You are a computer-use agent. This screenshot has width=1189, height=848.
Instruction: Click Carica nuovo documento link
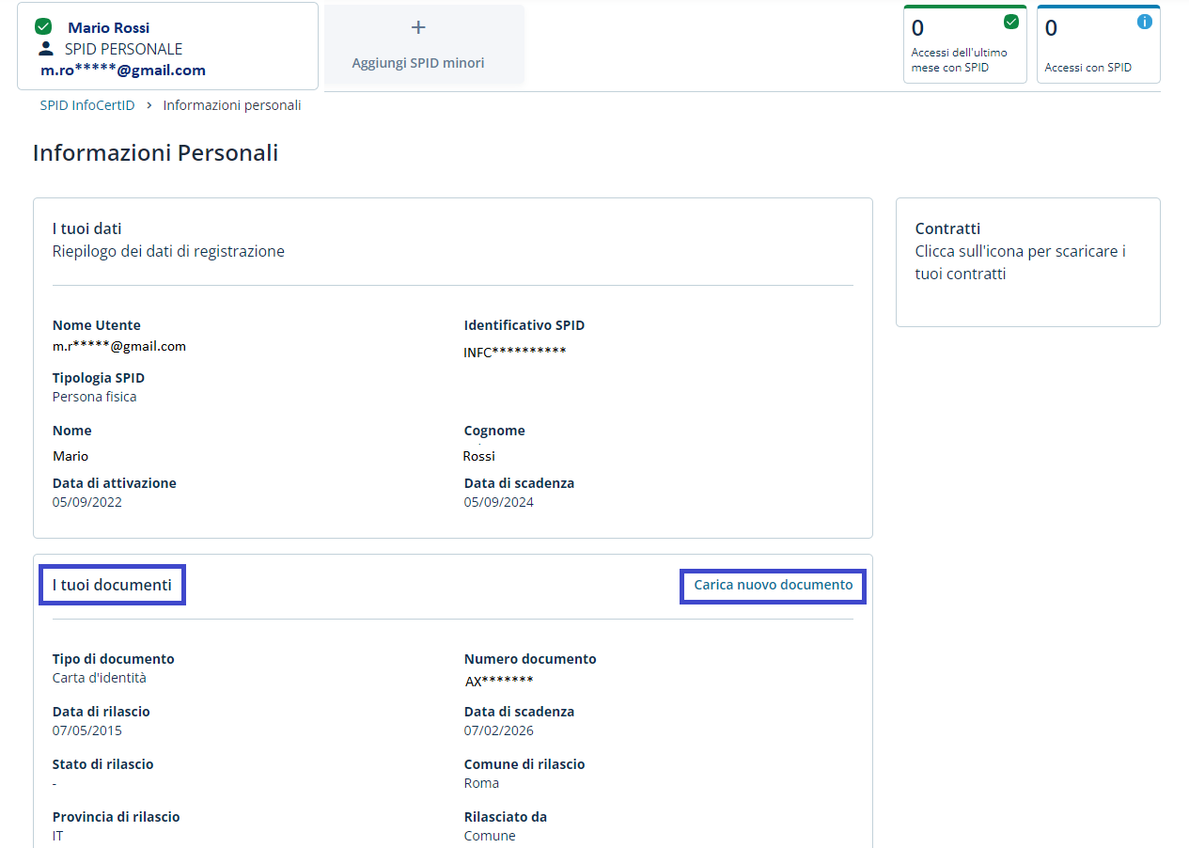pyautogui.click(x=773, y=586)
